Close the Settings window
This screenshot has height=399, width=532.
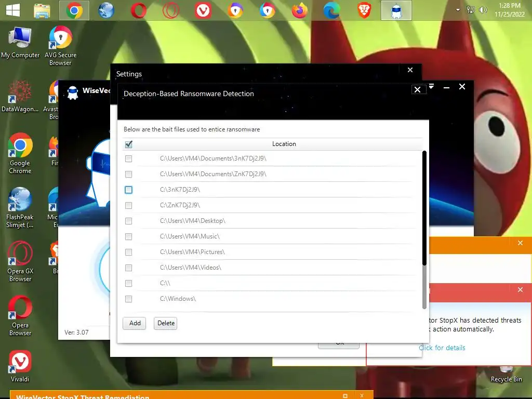point(410,70)
